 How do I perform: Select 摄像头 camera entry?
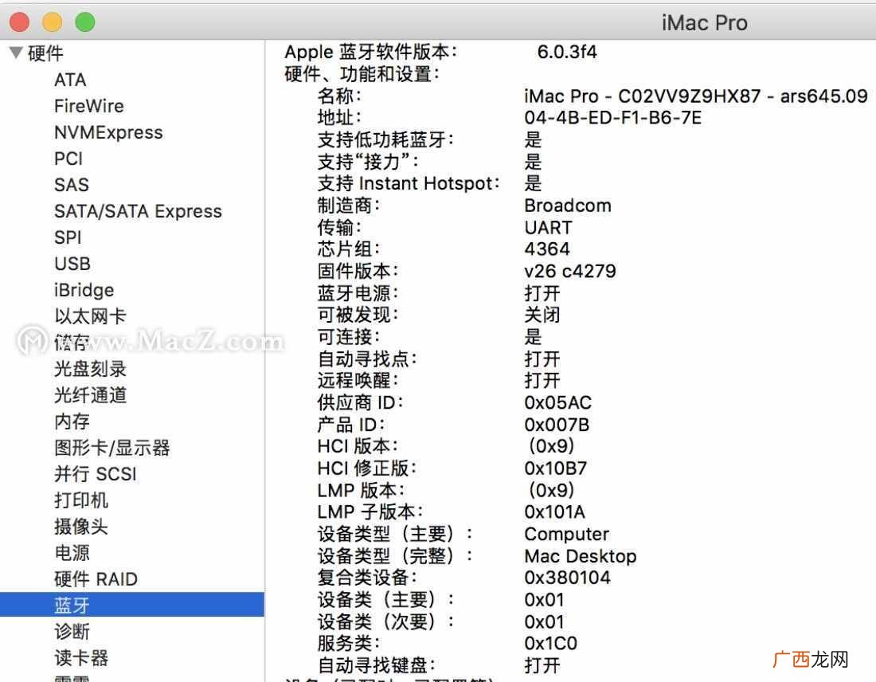pos(81,527)
